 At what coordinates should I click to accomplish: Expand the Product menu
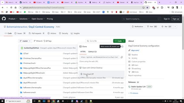13,19
